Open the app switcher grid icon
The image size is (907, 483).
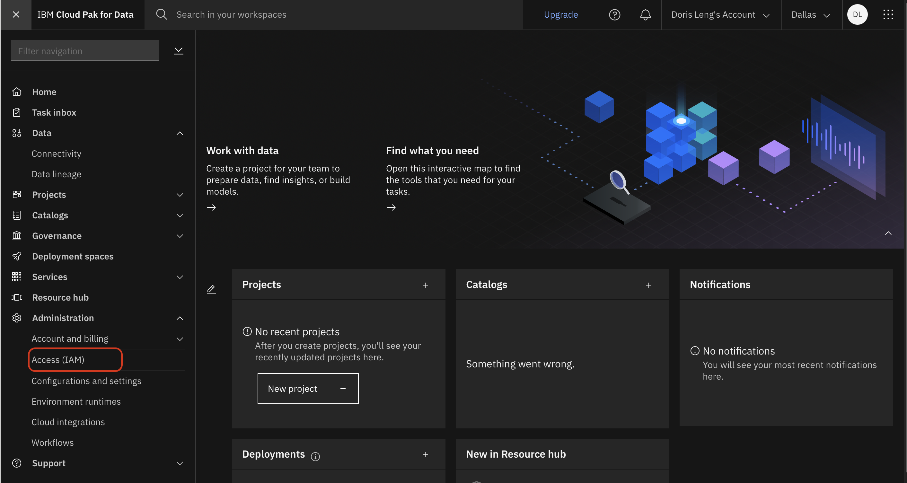tap(888, 14)
